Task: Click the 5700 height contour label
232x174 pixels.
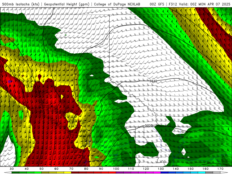Action: click(149, 126)
